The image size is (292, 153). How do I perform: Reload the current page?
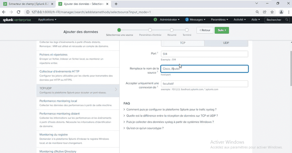[x=18, y=12]
